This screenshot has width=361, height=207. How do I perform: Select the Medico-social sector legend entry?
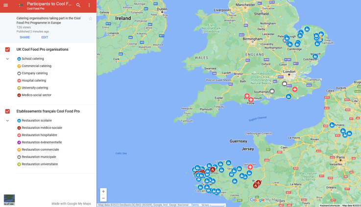(x=34, y=95)
